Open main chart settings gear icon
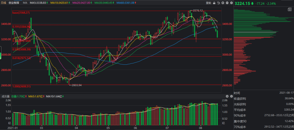 tap(231, 3)
